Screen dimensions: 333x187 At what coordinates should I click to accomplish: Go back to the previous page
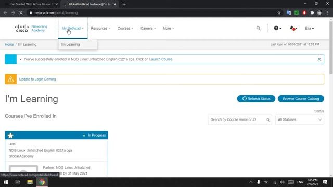click(5, 12)
